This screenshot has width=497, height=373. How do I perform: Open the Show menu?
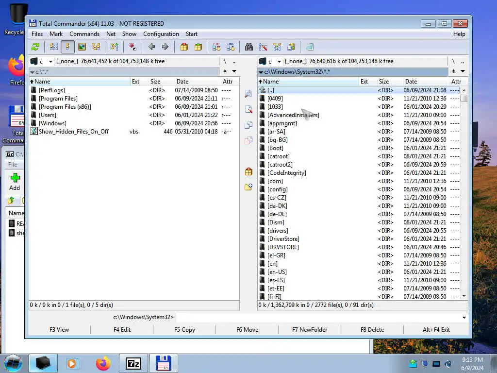(129, 34)
